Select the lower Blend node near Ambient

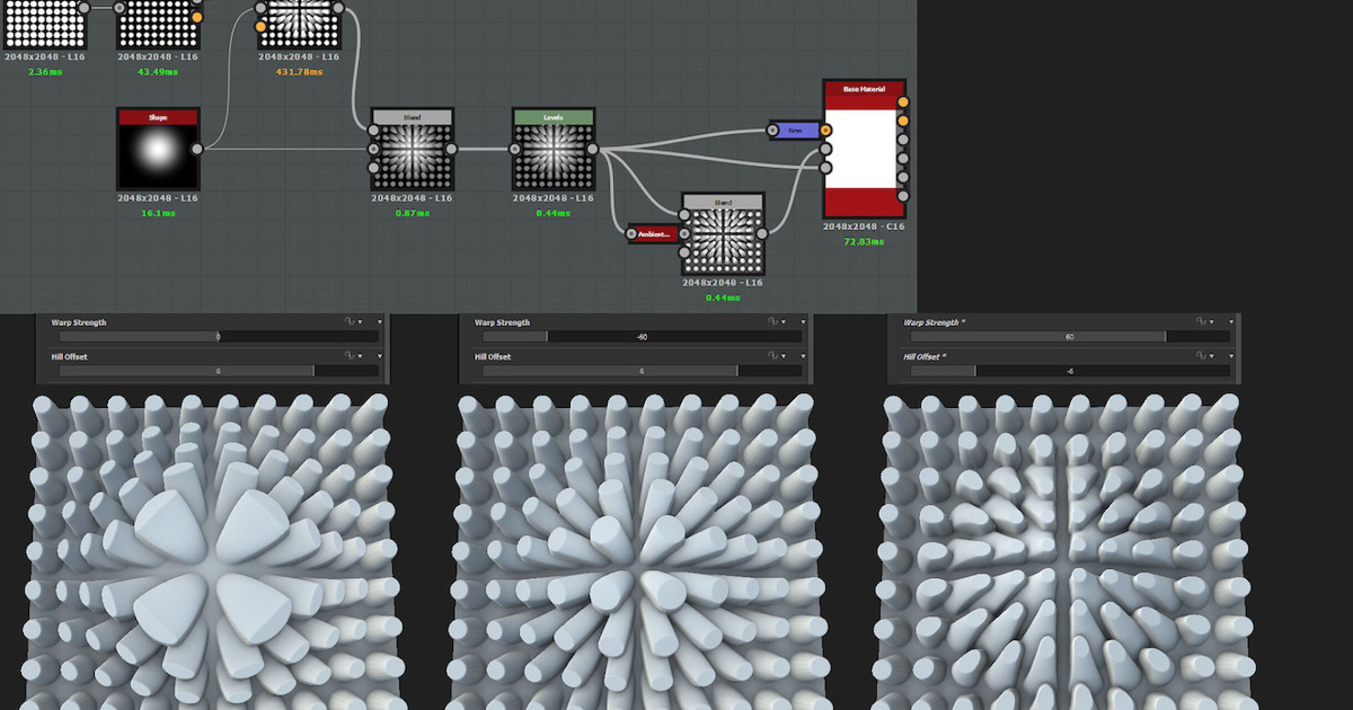click(x=723, y=234)
